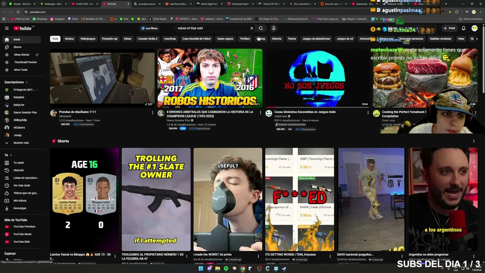Viewport: 485px width, 273px height.
Task: Play the No Son Juegos thumbnail
Action: 318,78
